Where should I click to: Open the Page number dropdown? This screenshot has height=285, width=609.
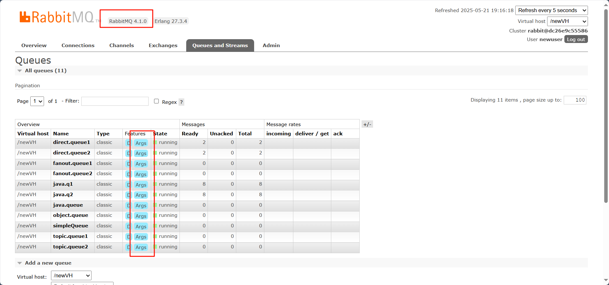click(x=37, y=101)
